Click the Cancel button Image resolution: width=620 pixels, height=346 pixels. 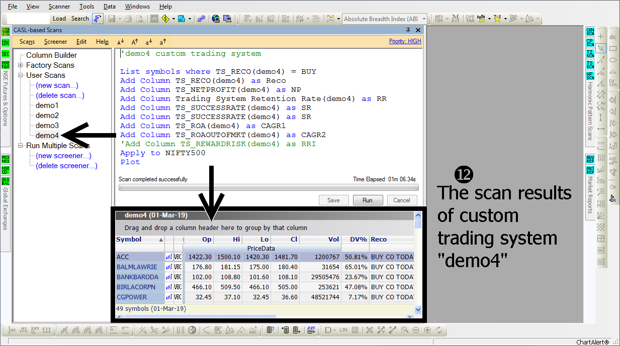[402, 200]
